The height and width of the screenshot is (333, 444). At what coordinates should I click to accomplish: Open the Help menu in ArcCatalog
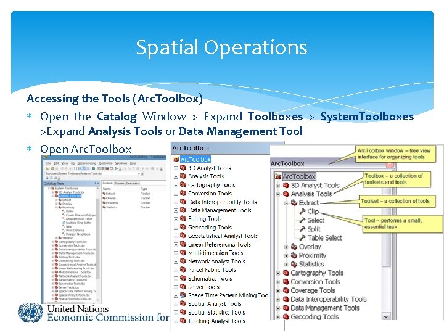tap(133, 163)
